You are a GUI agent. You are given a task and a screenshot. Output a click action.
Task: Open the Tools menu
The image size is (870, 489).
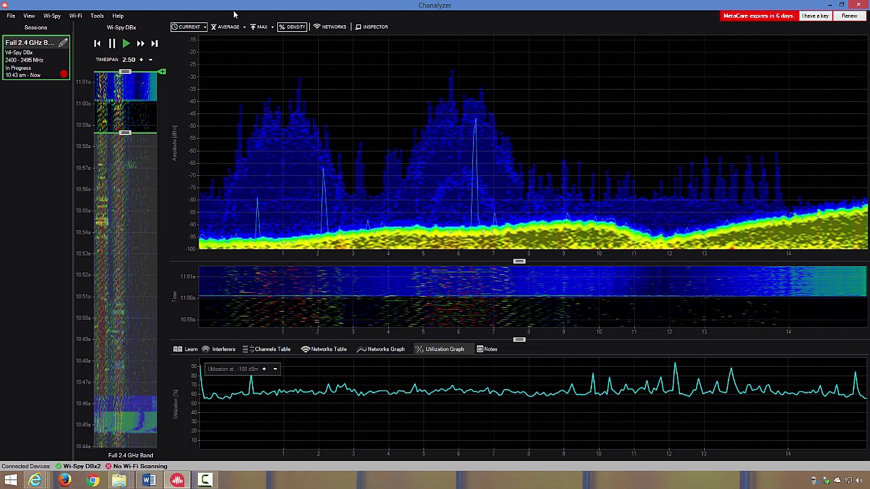pos(97,16)
